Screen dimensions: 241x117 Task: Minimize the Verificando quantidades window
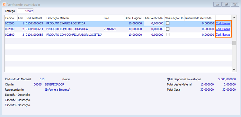click(x=217, y=4)
